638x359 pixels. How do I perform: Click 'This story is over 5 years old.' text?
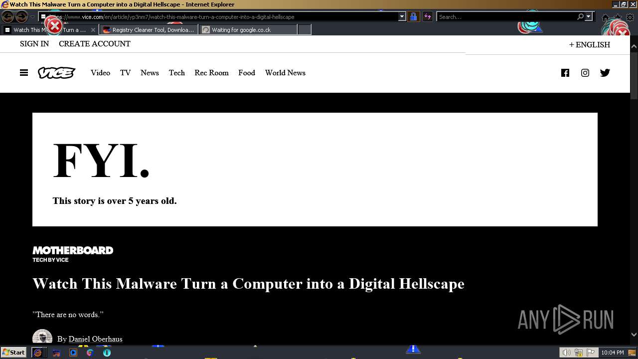click(x=115, y=201)
